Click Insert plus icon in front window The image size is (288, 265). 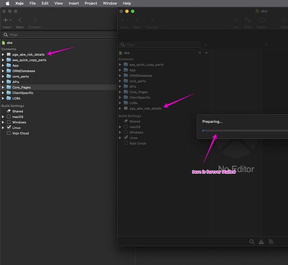click(124, 20)
